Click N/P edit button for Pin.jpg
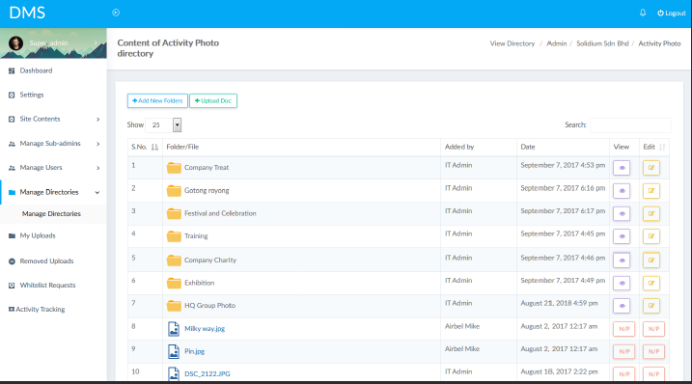 [653, 352]
